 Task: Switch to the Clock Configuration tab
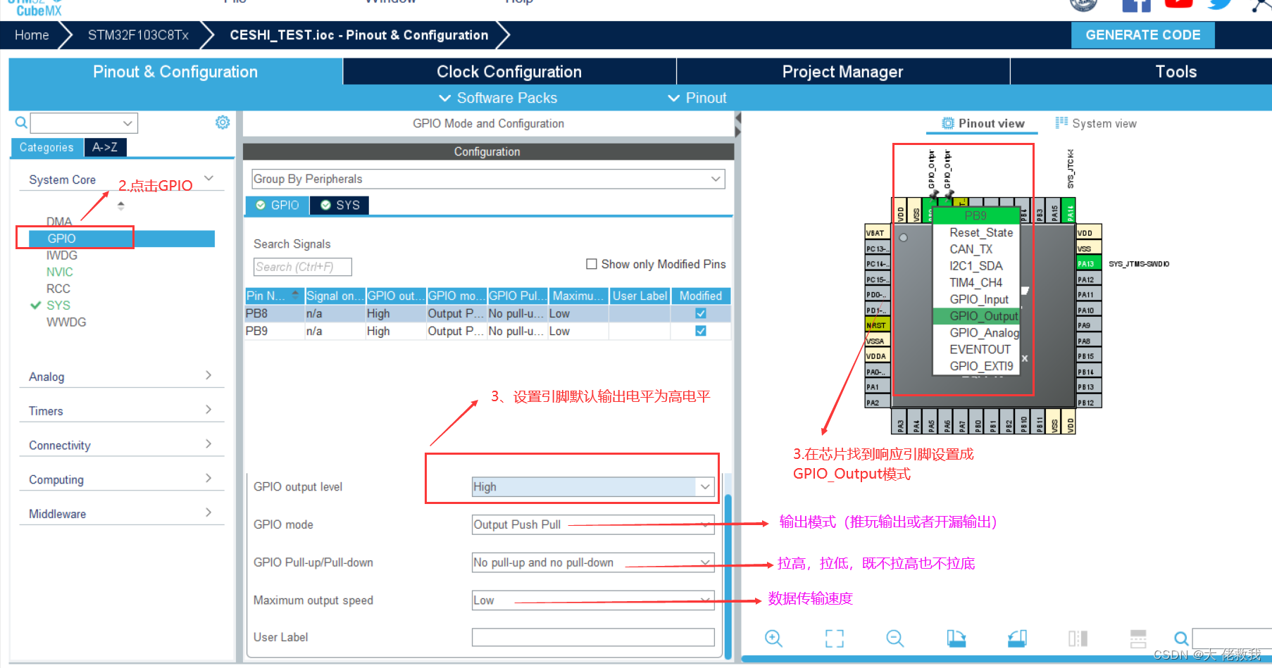coord(509,71)
